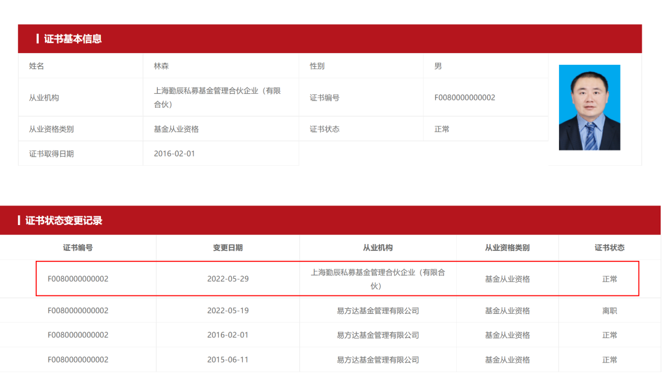Click the 变更日期 column header
Image resolution: width=665 pixels, height=378 pixels.
[228, 247]
